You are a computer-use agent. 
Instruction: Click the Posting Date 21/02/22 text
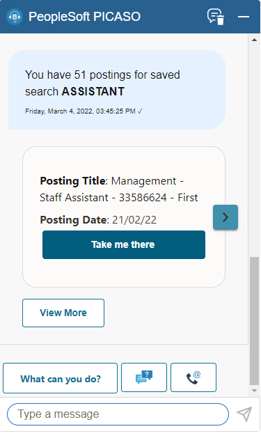coord(98,220)
